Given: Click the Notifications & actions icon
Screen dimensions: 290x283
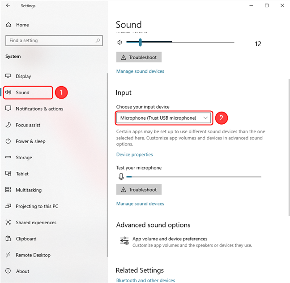Looking at the screenshot, I should (x=8, y=109).
